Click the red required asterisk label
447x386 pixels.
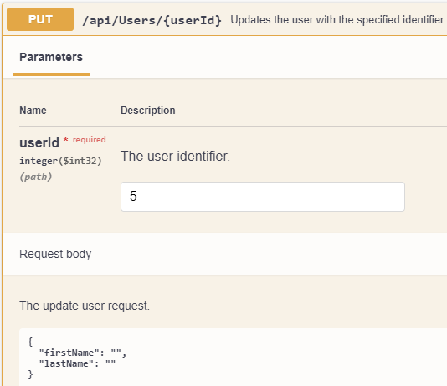click(x=85, y=140)
